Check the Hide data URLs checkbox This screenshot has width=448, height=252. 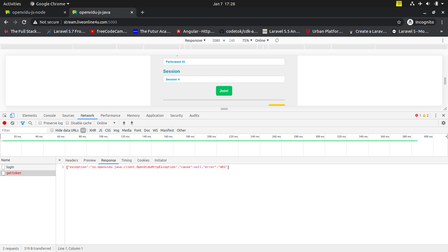[x=52, y=130]
